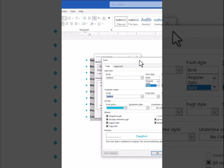Choose Bold in Font style list
The image size is (224, 168).
(x=151, y=85)
